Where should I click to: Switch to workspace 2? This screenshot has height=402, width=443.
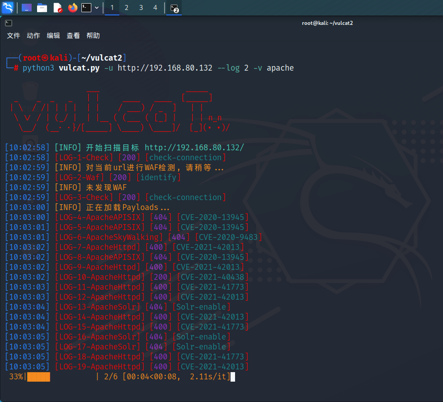(127, 8)
